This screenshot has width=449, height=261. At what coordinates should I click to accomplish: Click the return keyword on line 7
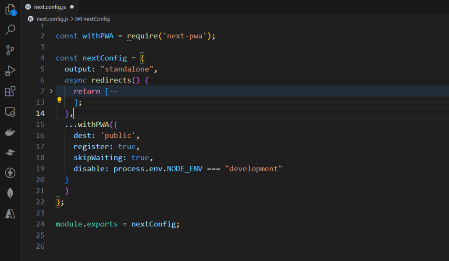coord(87,91)
